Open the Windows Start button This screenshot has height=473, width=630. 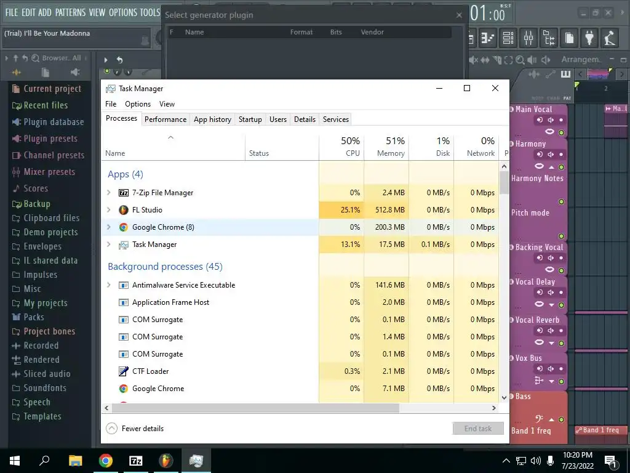15,461
